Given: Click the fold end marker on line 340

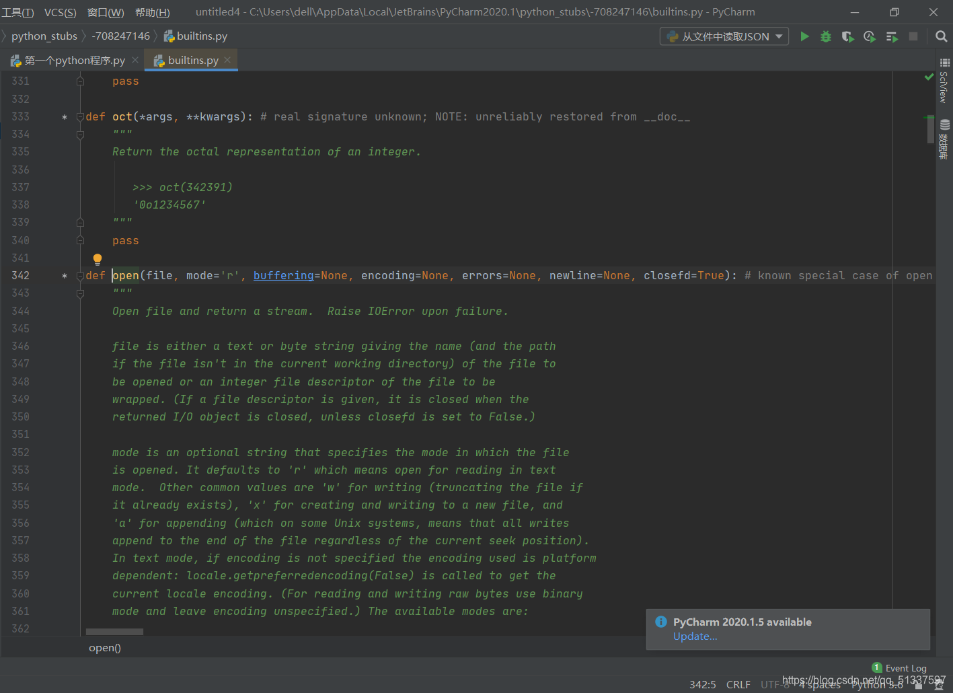Looking at the screenshot, I should tap(80, 240).
